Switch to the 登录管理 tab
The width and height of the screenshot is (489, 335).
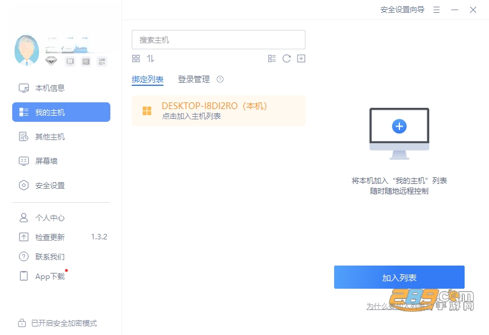point(194,79)
